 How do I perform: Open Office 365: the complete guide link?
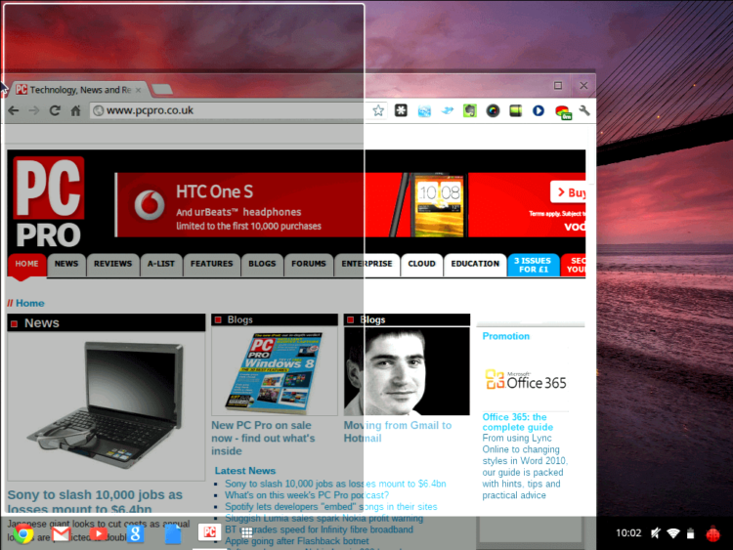click(517, 422)
